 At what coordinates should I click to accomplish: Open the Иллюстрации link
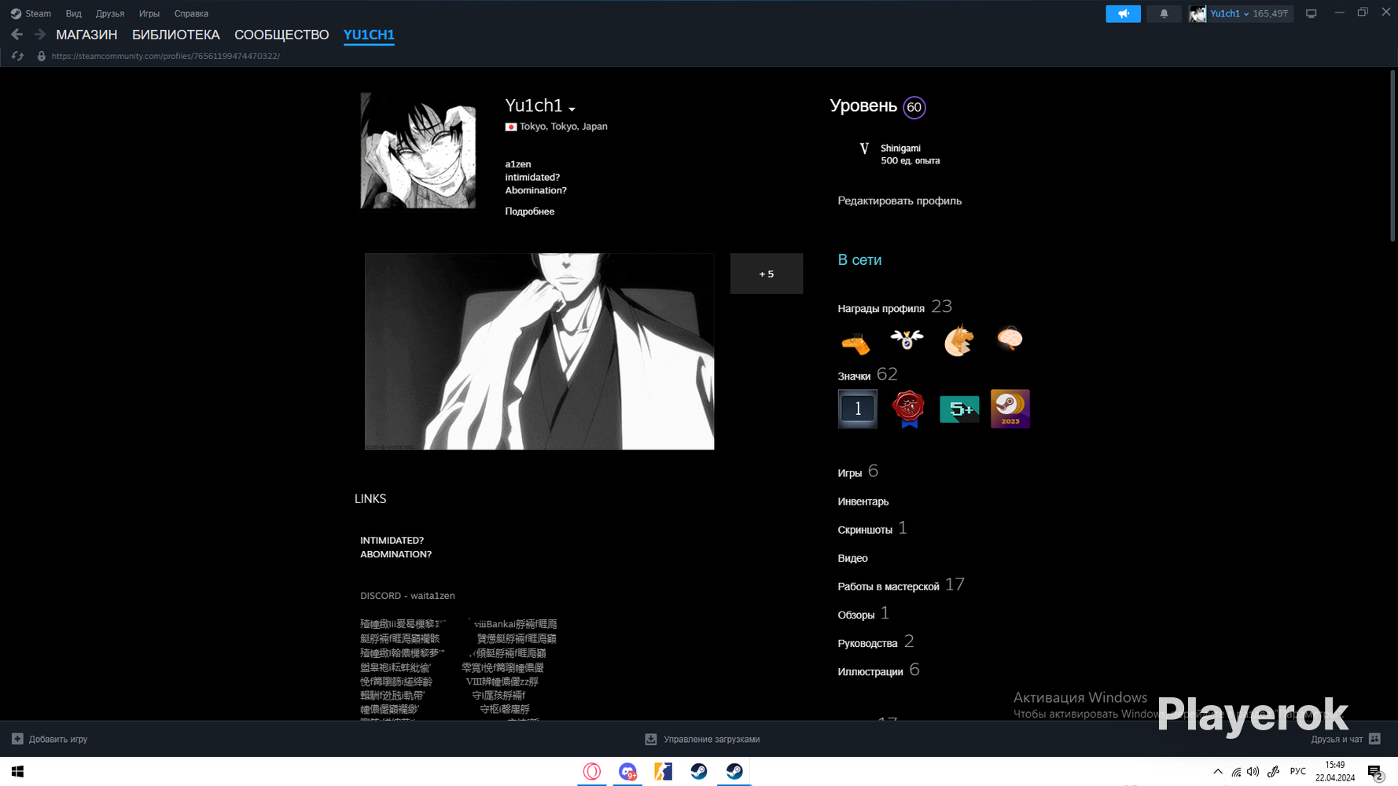tap(870, 671)
